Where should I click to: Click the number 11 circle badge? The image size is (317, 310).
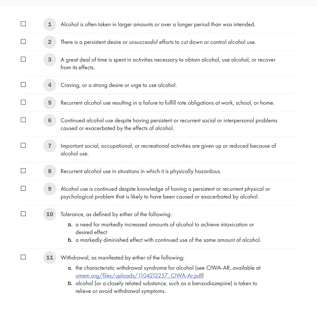[50, 258]
